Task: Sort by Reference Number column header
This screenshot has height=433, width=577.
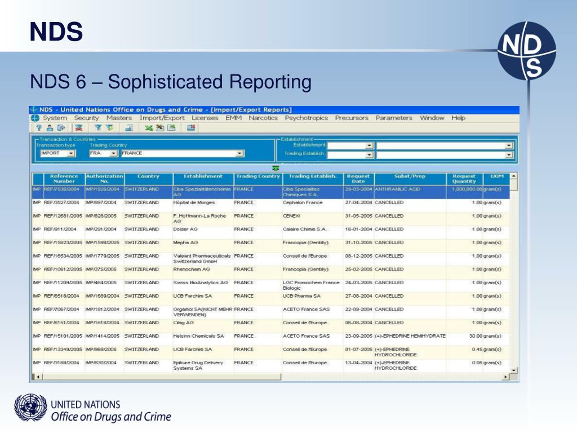Action: (64, 179)
